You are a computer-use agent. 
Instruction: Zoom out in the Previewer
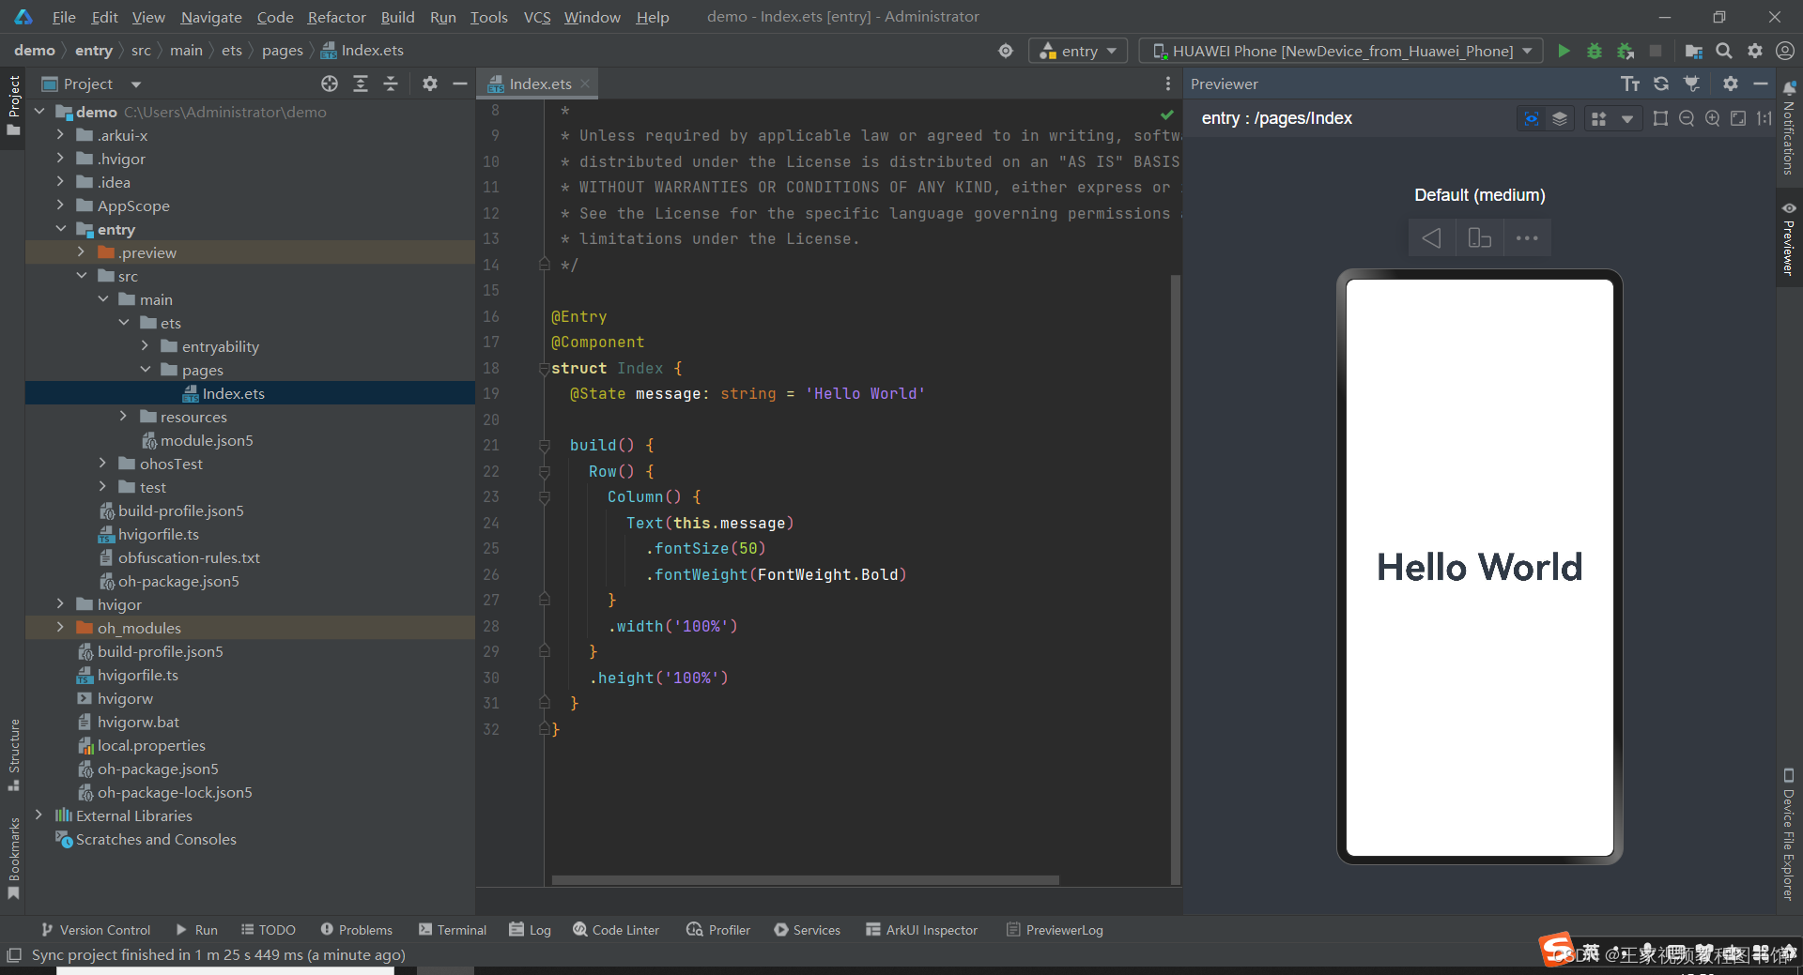[1687, 118]
